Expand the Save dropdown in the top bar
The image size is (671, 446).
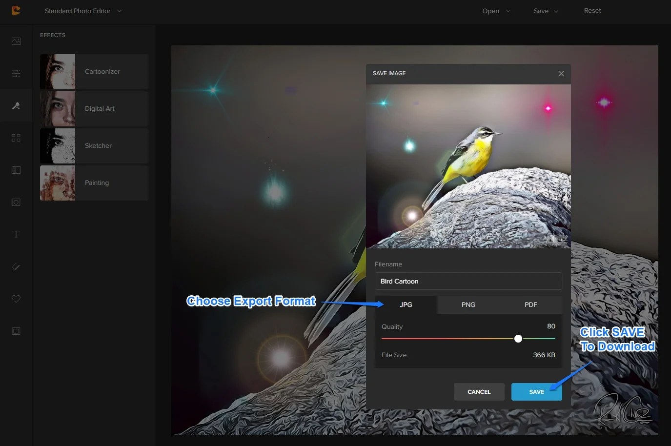click(545, 11)
